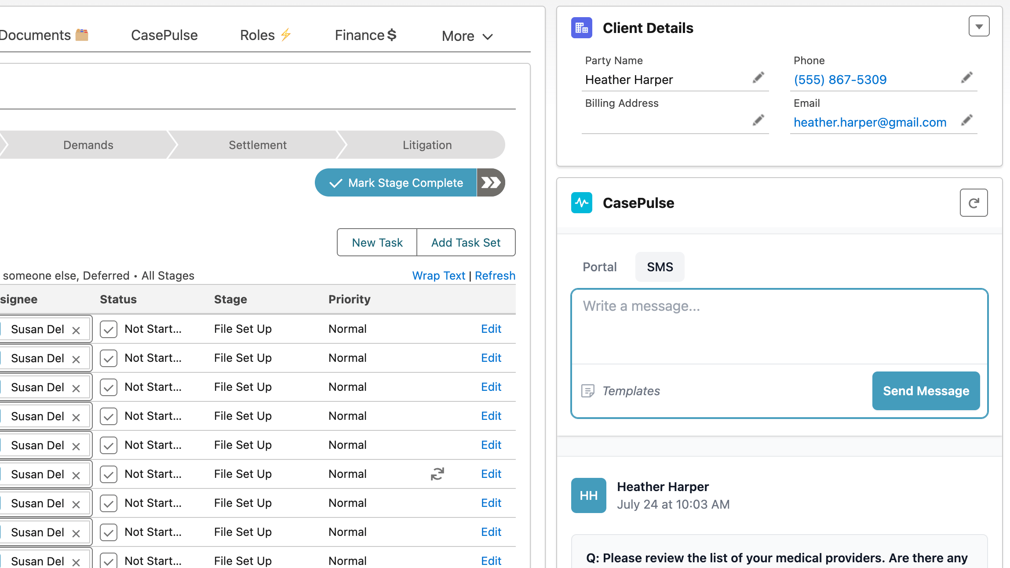
Task: Edit Party Name using the pencil icon
Action: click(758, 77)
